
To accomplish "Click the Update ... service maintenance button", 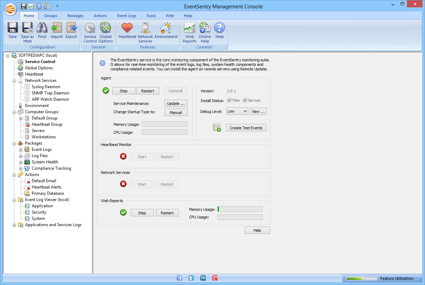I will pyautogui.click(x=176, y=103).
